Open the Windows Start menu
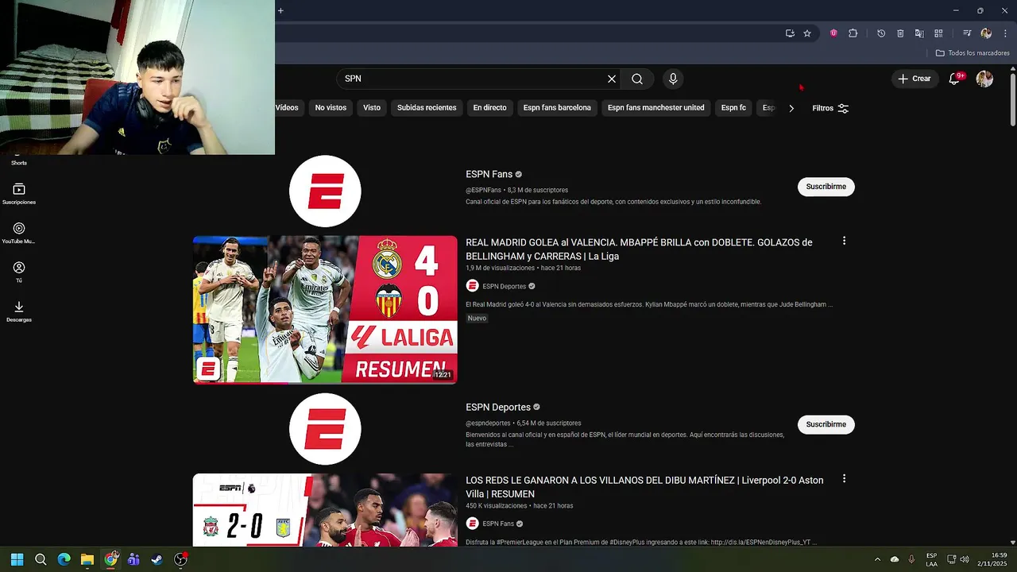This screenshot has width=1017, height=572. tap(17, 559)
